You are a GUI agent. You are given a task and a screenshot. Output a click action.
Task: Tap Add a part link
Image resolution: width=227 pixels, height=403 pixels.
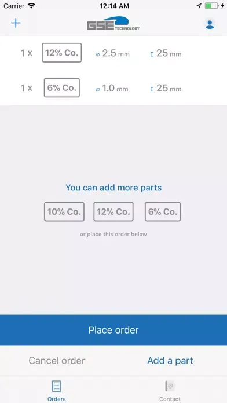pyautogui.click(x=170, y=361)
